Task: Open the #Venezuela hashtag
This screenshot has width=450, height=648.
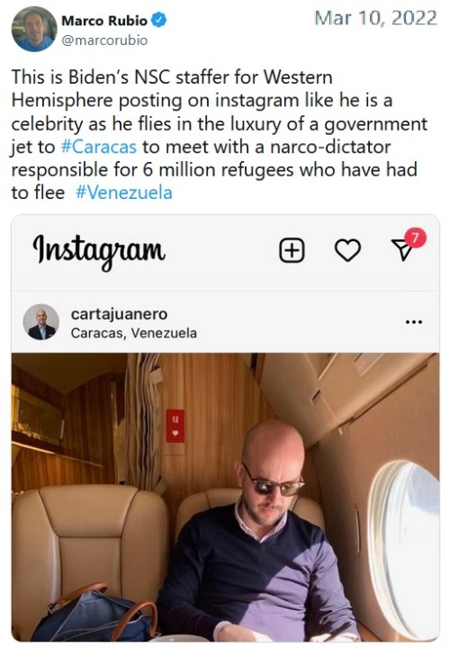Action: click(124, 193)
